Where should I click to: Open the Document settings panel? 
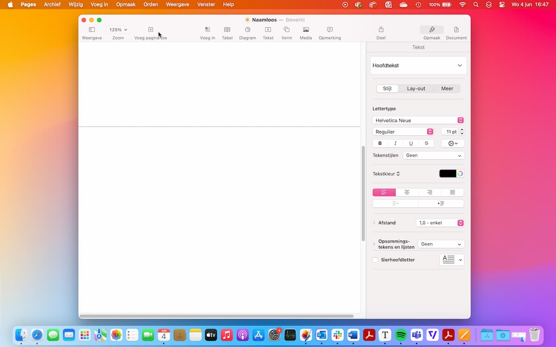pyautogui.click(x=456, y=30)
